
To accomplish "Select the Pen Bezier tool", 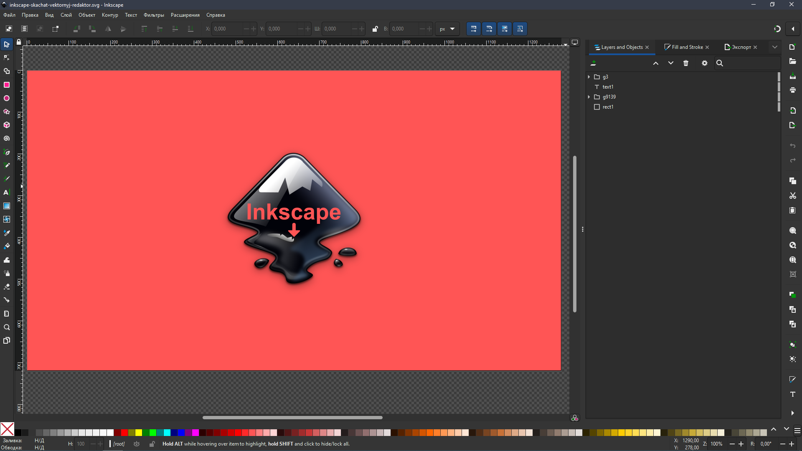I will [7, 152].
